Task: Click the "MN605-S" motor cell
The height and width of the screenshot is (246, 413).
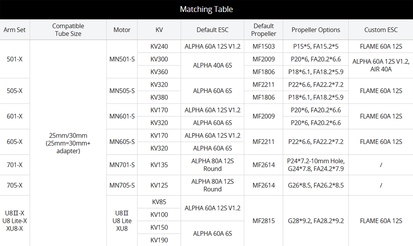Action: (122, 142)
